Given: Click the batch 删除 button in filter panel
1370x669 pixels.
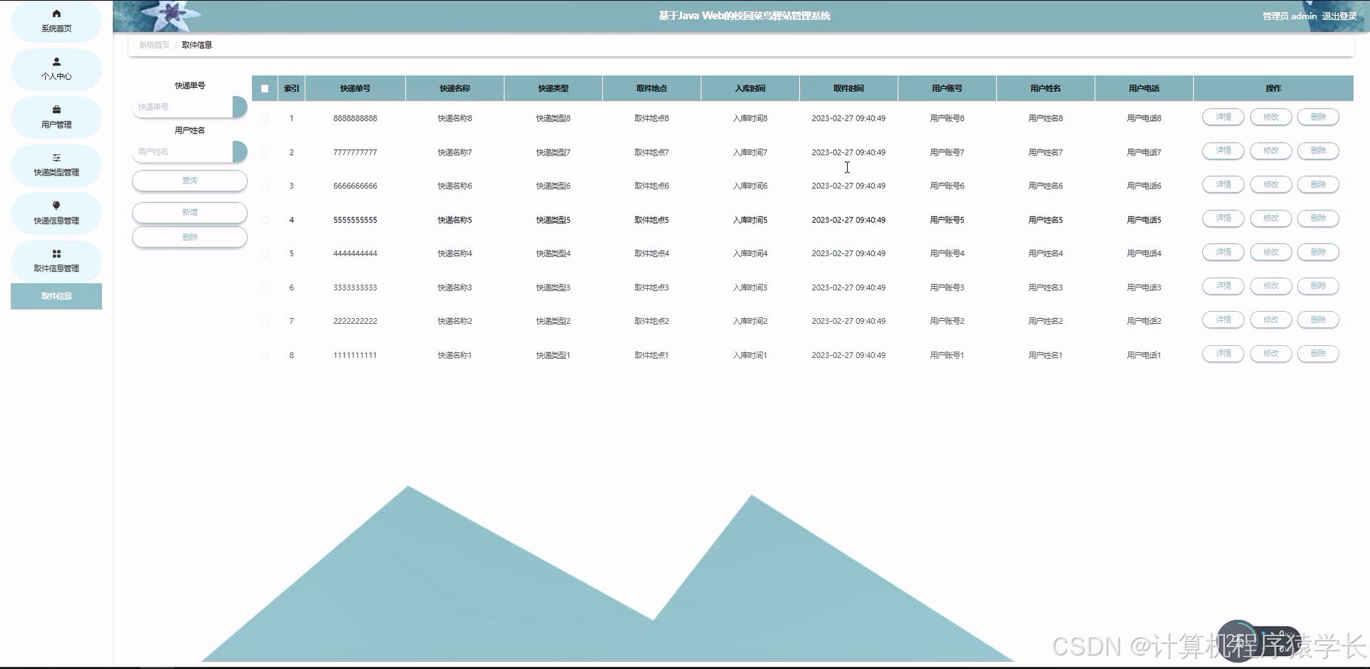Looking at the screenshot, I should (190, 237).
